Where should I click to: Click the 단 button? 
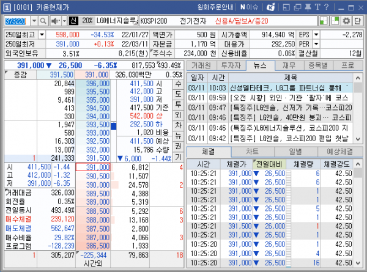click(x=357, y=21)
